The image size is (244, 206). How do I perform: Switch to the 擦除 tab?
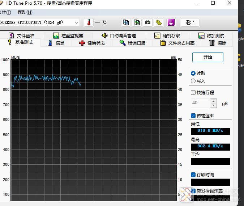(x=218, y=43)
